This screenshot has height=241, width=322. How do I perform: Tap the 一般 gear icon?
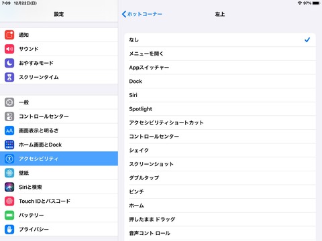[9, 102]
